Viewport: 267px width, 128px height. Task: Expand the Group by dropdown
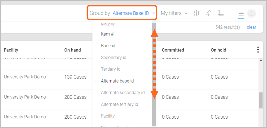[122, 13]
